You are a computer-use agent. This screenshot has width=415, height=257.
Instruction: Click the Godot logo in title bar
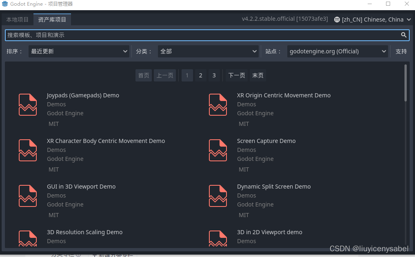[5, 4]
